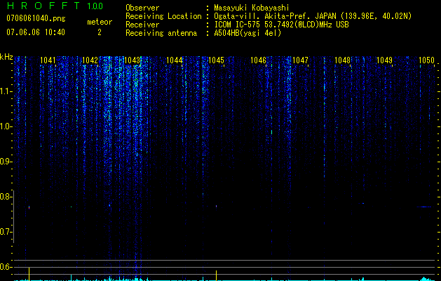Click time marker 1043

(x=132, y=60)
